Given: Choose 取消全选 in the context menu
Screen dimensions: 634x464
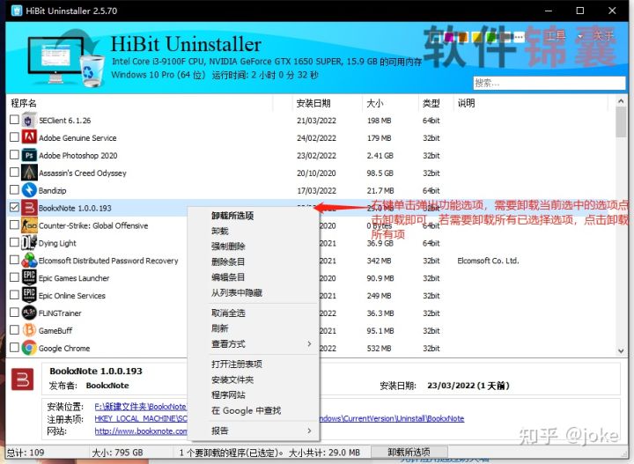Looking at the screenshot, I should (x=254, y=313).
